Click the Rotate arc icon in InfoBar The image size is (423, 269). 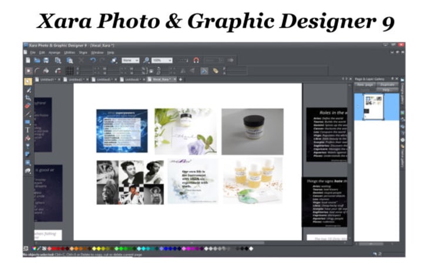[37, 71]
